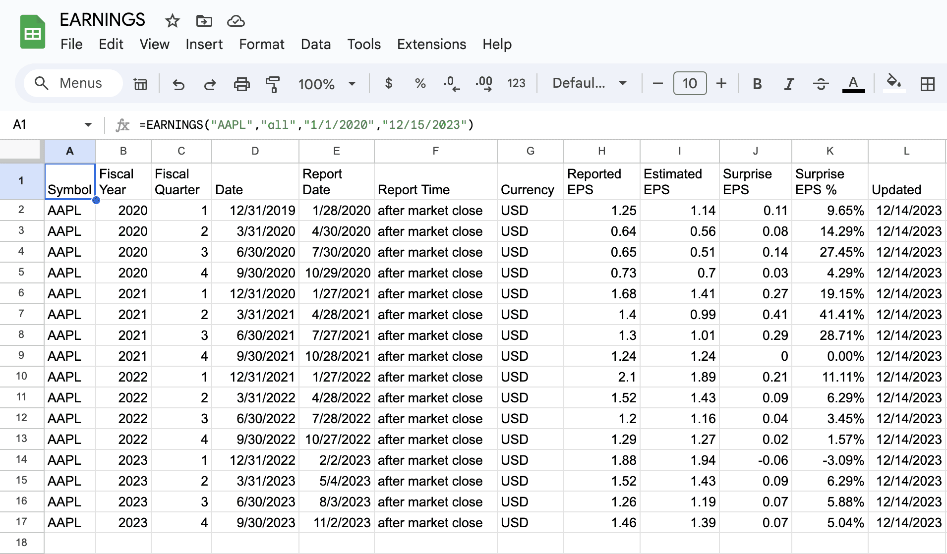The image size is (947, 554).
Task: Open the name box dropdown
Action: (87, 124)
